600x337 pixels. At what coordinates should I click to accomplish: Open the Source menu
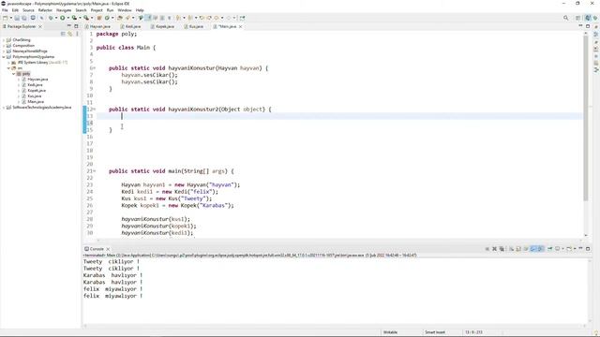(x=28, y=10)
